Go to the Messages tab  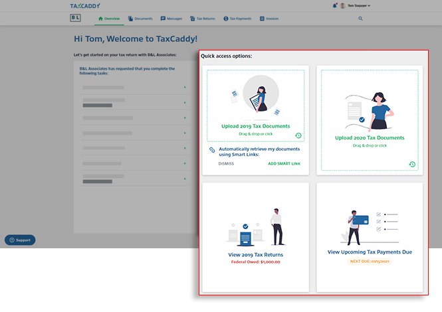click(x=171, y=19)
